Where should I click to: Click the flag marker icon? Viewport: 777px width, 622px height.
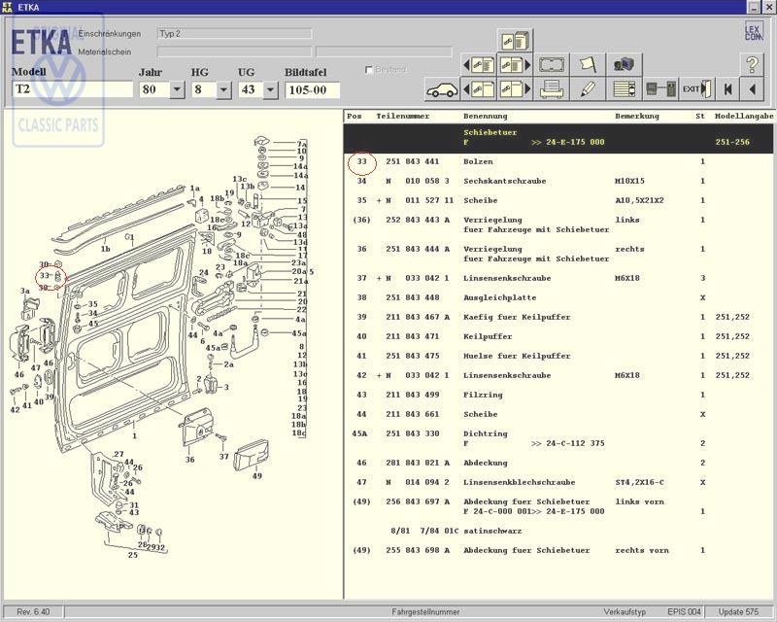coord(588,64)
